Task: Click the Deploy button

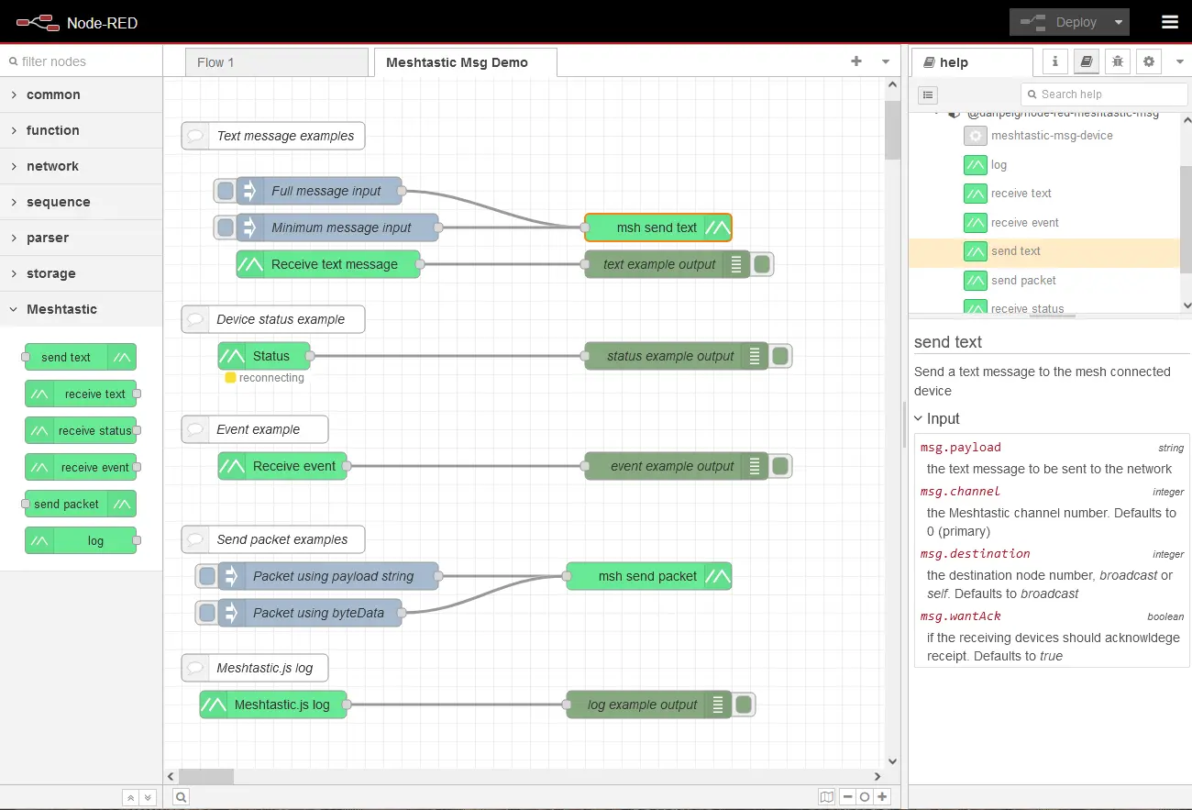Action: (x=1069, y=21)
